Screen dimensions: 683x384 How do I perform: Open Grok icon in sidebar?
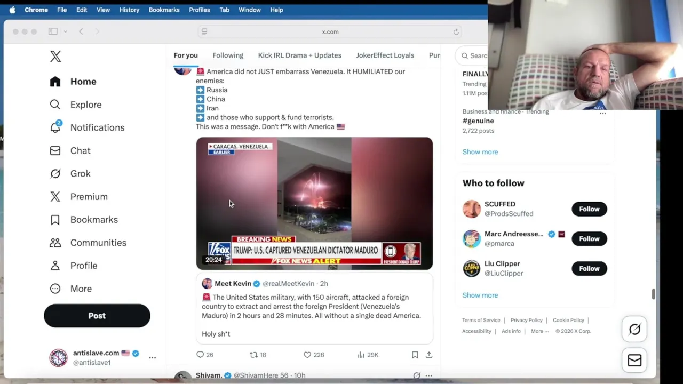tap(55, 173)
